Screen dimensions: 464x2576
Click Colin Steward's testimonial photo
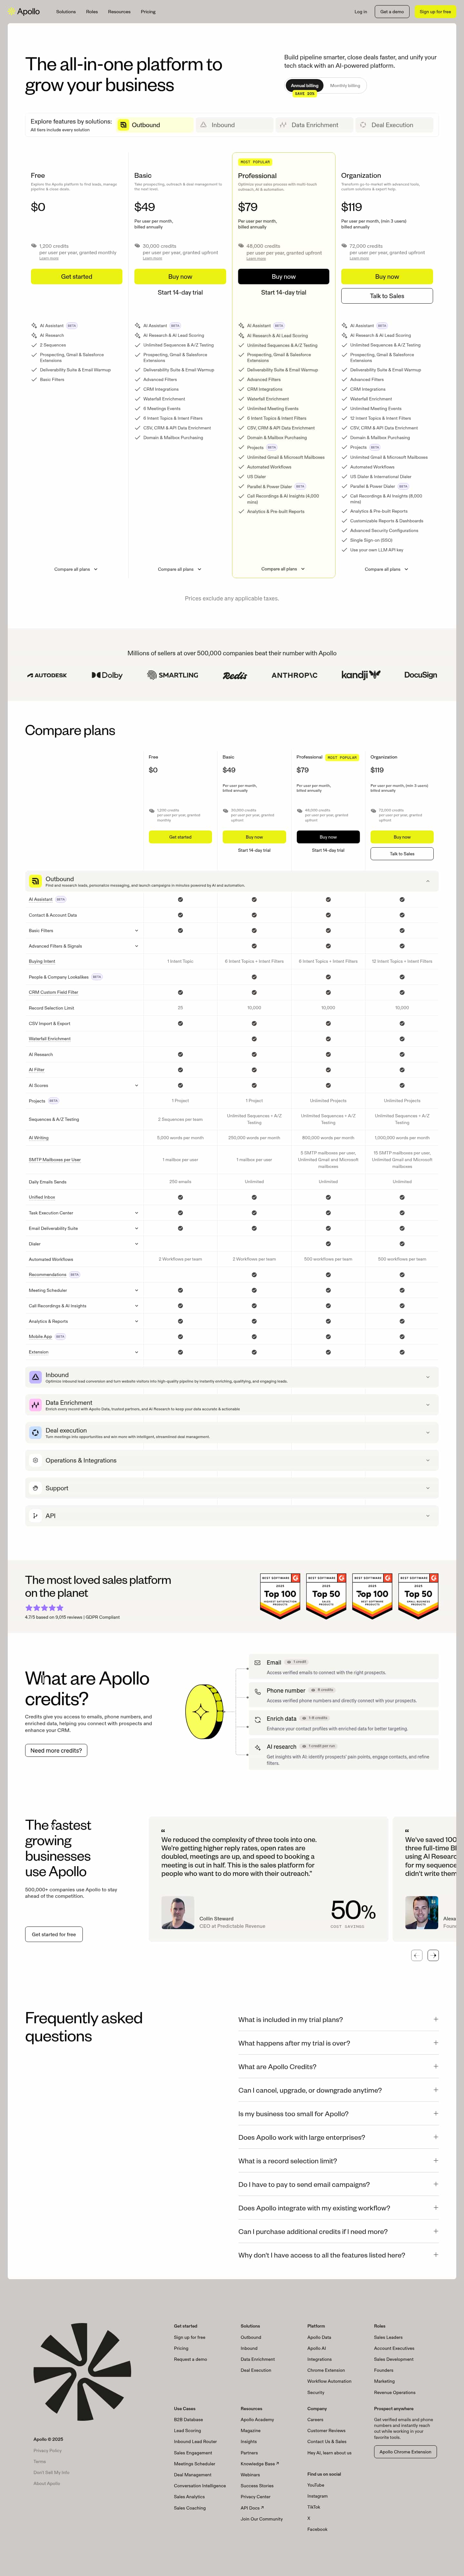pos(178,1913)
